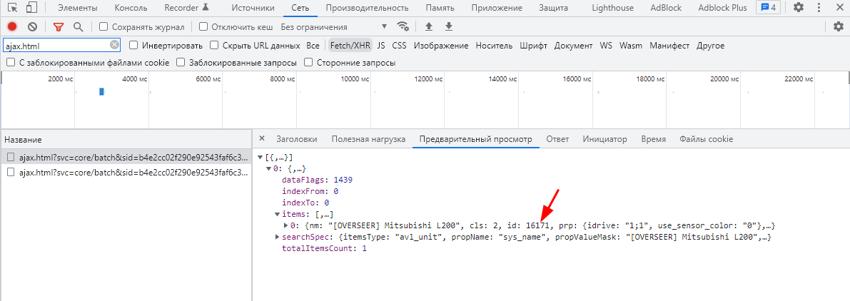
Task: Import HAR file with upload arrow
Action: pyautogui.click(x=429, y=26)
